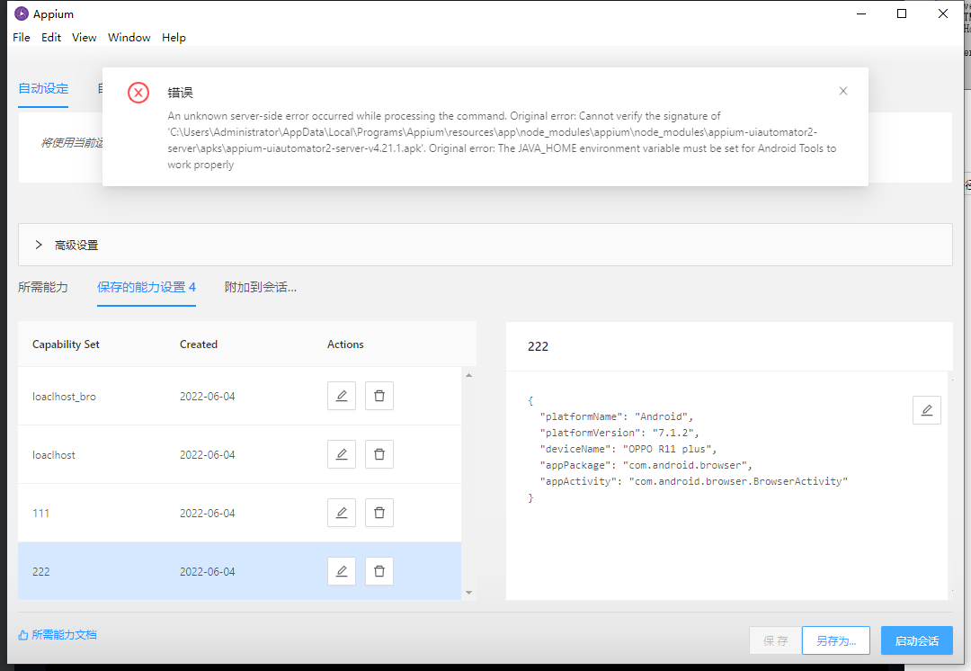Delete the 222 capability set
The image size is (971, 671).
[379, 571]
